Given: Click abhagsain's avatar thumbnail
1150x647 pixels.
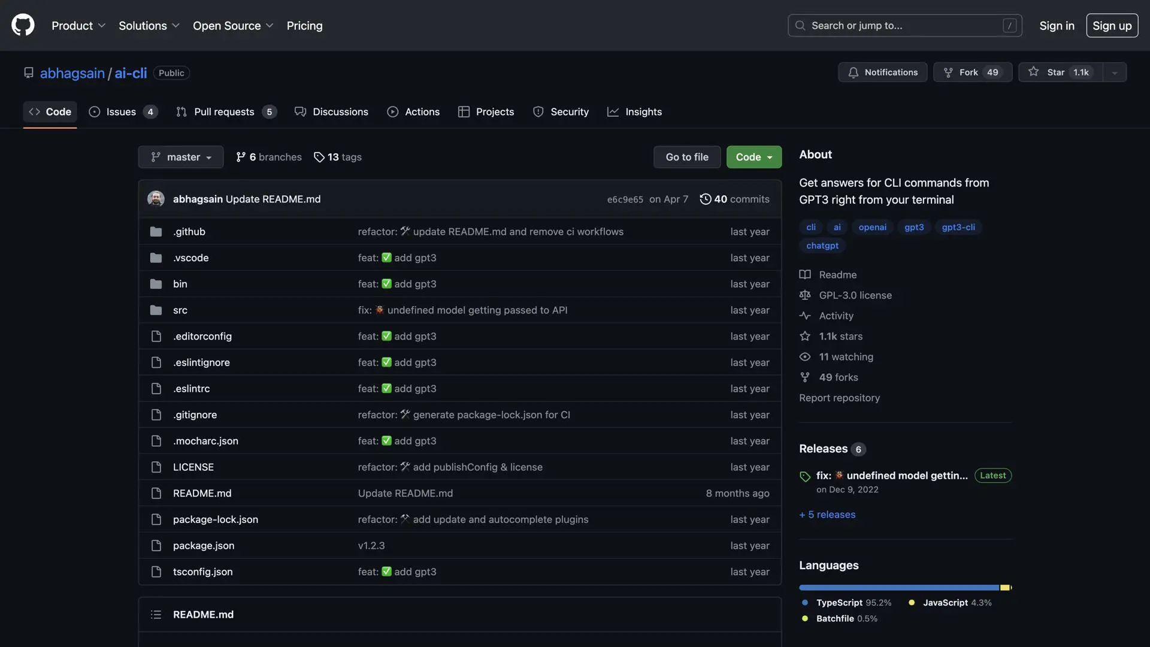Looking at the screenshot, I should (x=156, y=199).
